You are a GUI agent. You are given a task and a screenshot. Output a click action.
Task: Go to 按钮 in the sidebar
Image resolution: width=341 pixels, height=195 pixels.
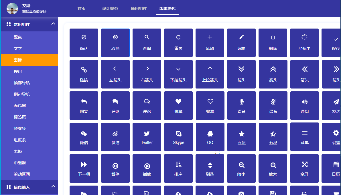29,71
